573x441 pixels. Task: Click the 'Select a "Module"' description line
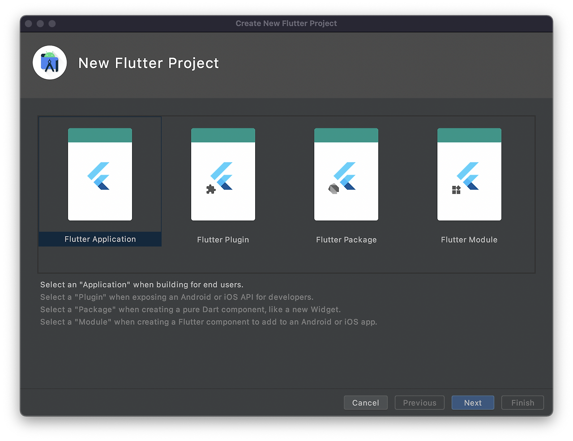(x=209, y=322)
